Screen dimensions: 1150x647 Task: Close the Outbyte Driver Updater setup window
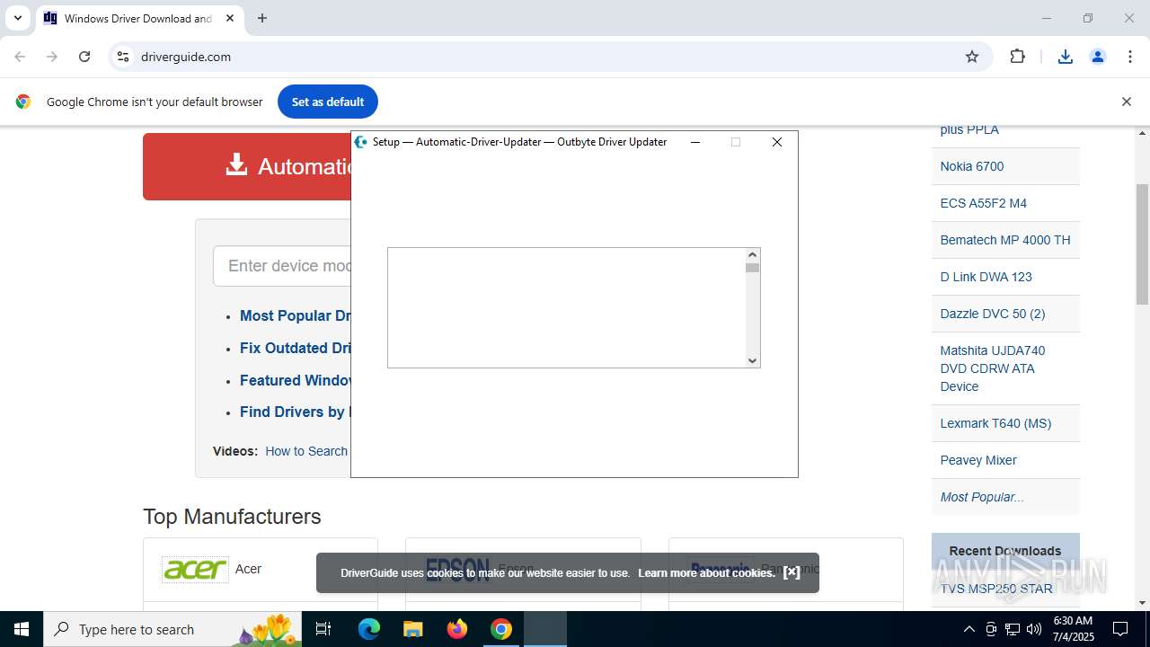click(777, 142)
